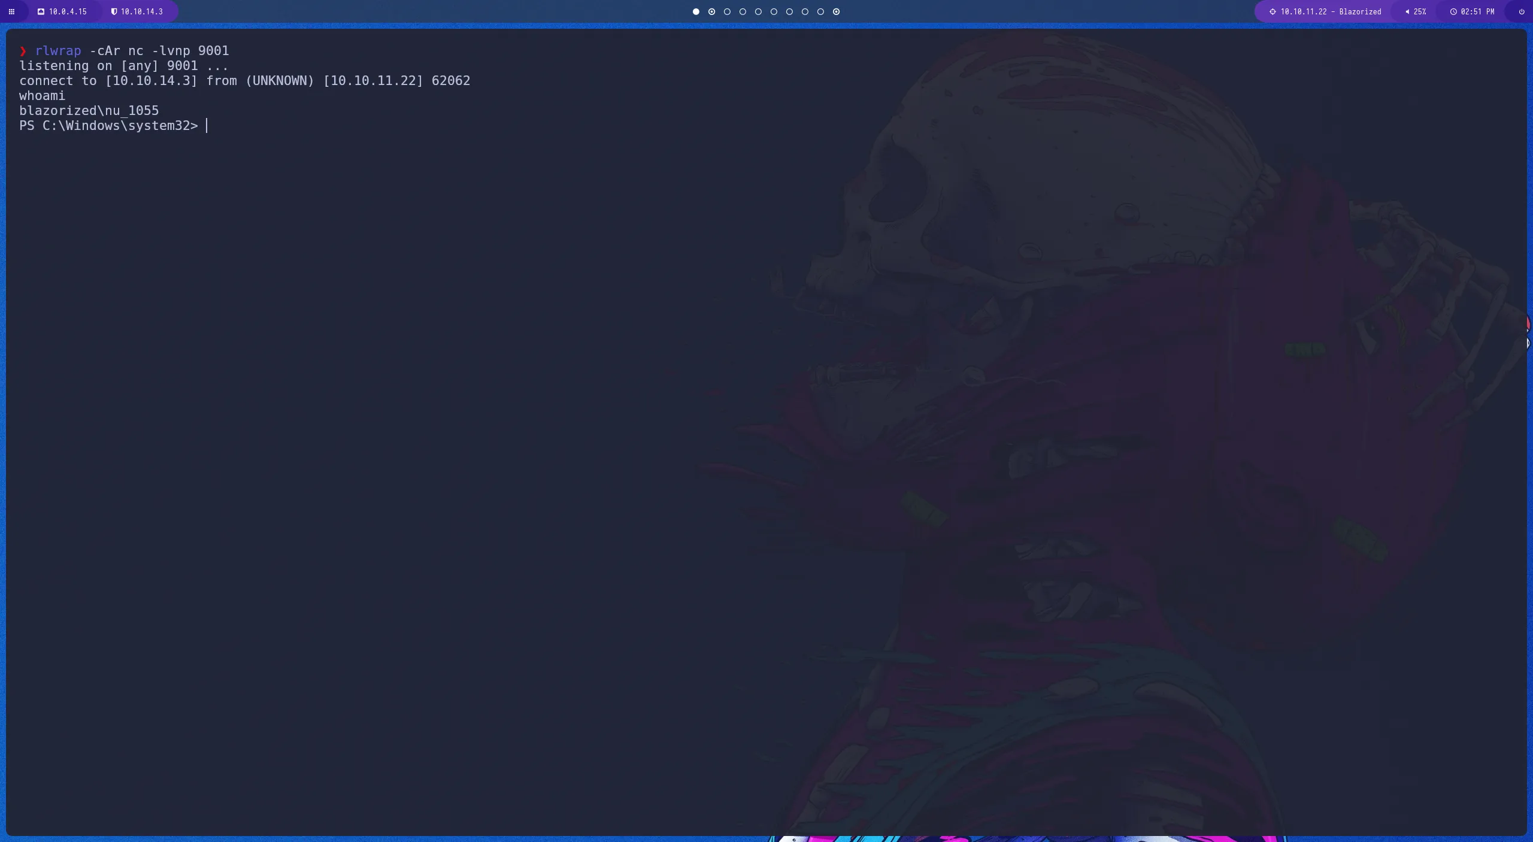Click the clock icon beside the time

coord(1454,11)
